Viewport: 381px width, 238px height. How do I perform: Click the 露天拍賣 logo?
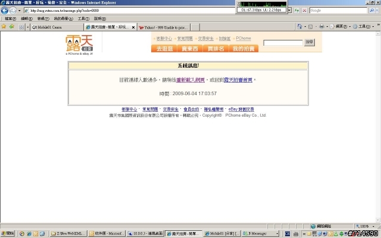(79, 45)
